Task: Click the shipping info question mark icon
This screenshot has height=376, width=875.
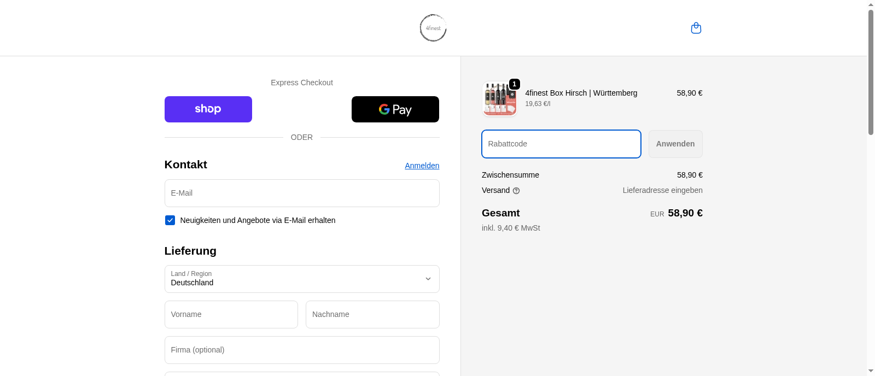Action: [516, 191]
